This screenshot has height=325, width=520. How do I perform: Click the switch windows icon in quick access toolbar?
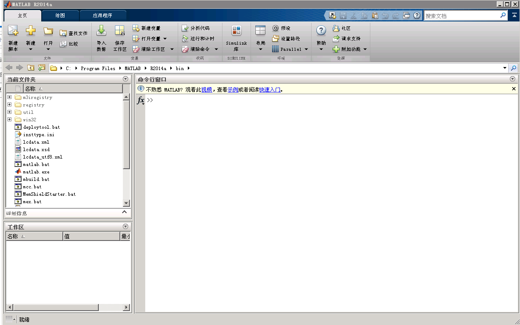tap(407, 16)
